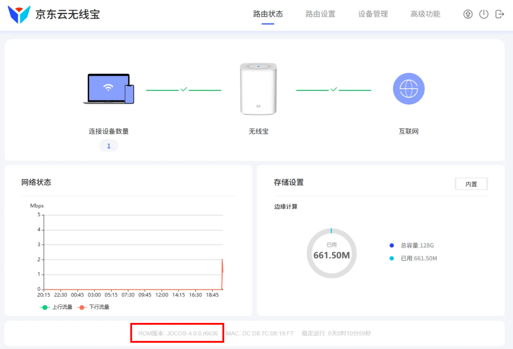Click the green checkmark between router and internet
The image size is (513, 349).
[334, 90]
